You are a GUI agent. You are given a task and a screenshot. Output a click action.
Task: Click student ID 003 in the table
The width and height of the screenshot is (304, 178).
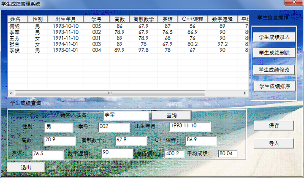coord(97,44)
